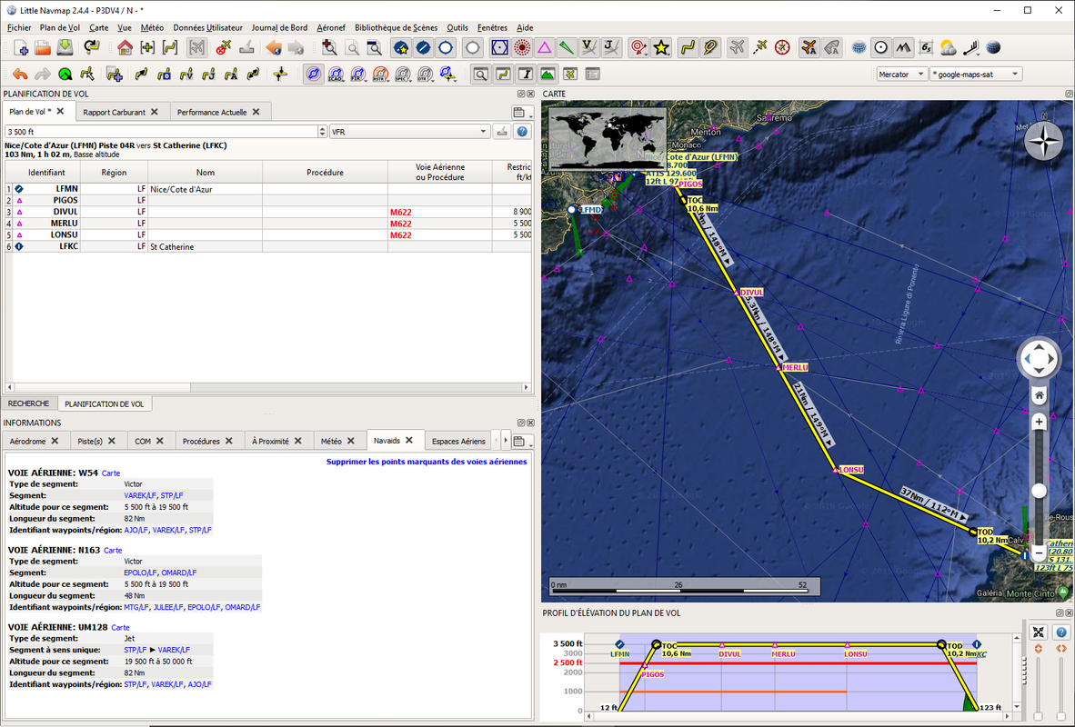
Task: Open Bibliothèque de Scènes menu
Action: pyautogui.click(x=396, y=28)
